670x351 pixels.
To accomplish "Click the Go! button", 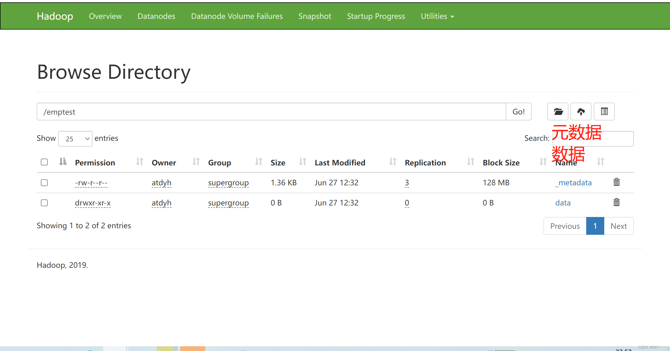I will pos(518,112).
